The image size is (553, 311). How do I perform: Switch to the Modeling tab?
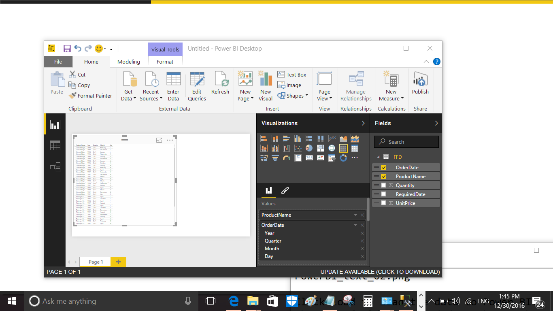coord(129,62)
